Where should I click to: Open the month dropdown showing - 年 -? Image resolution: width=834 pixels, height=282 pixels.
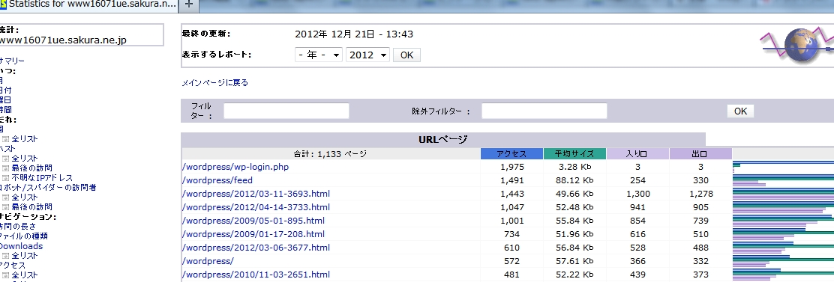[x=319, y=55]
